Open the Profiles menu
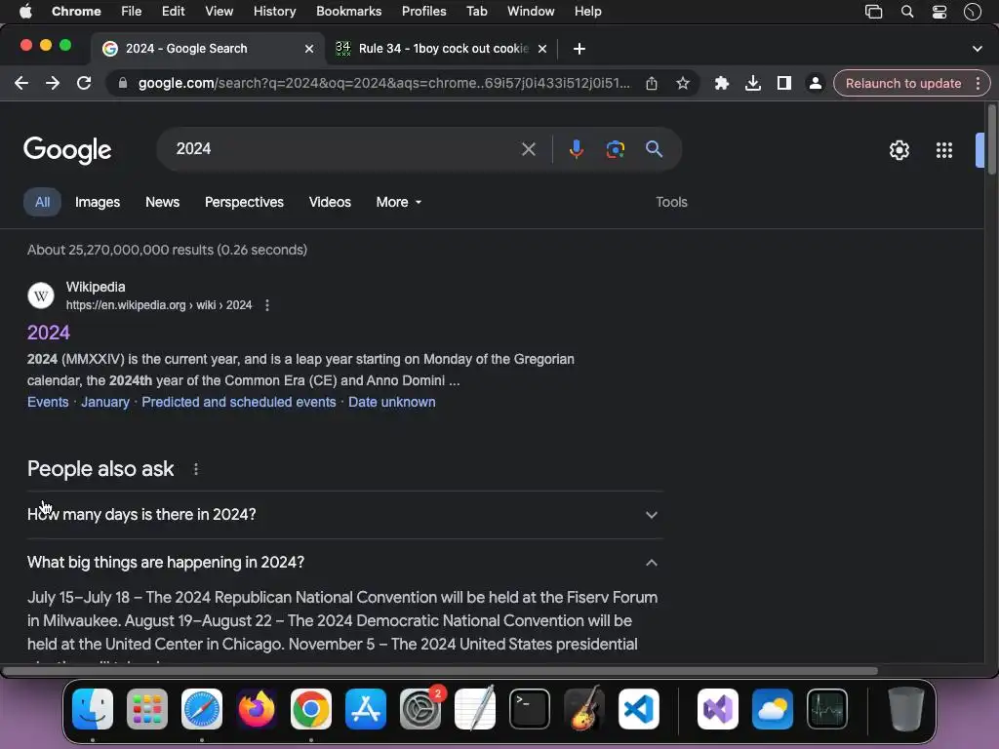The width and height of the screenshot is (999, 749). [423, 12]
